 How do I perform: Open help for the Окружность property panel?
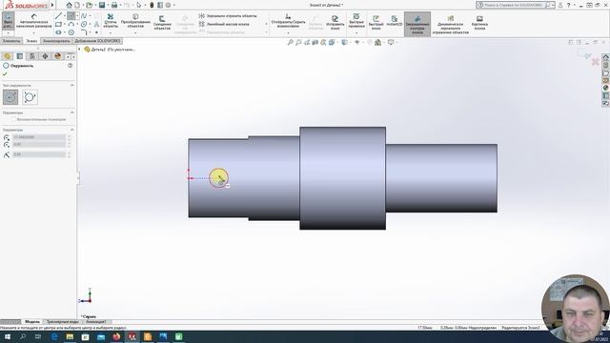[x=70, y=66]
